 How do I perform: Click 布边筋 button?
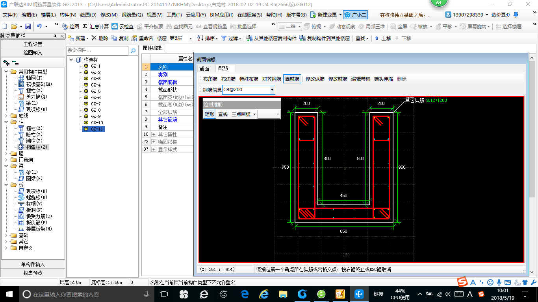click(228, 79)
